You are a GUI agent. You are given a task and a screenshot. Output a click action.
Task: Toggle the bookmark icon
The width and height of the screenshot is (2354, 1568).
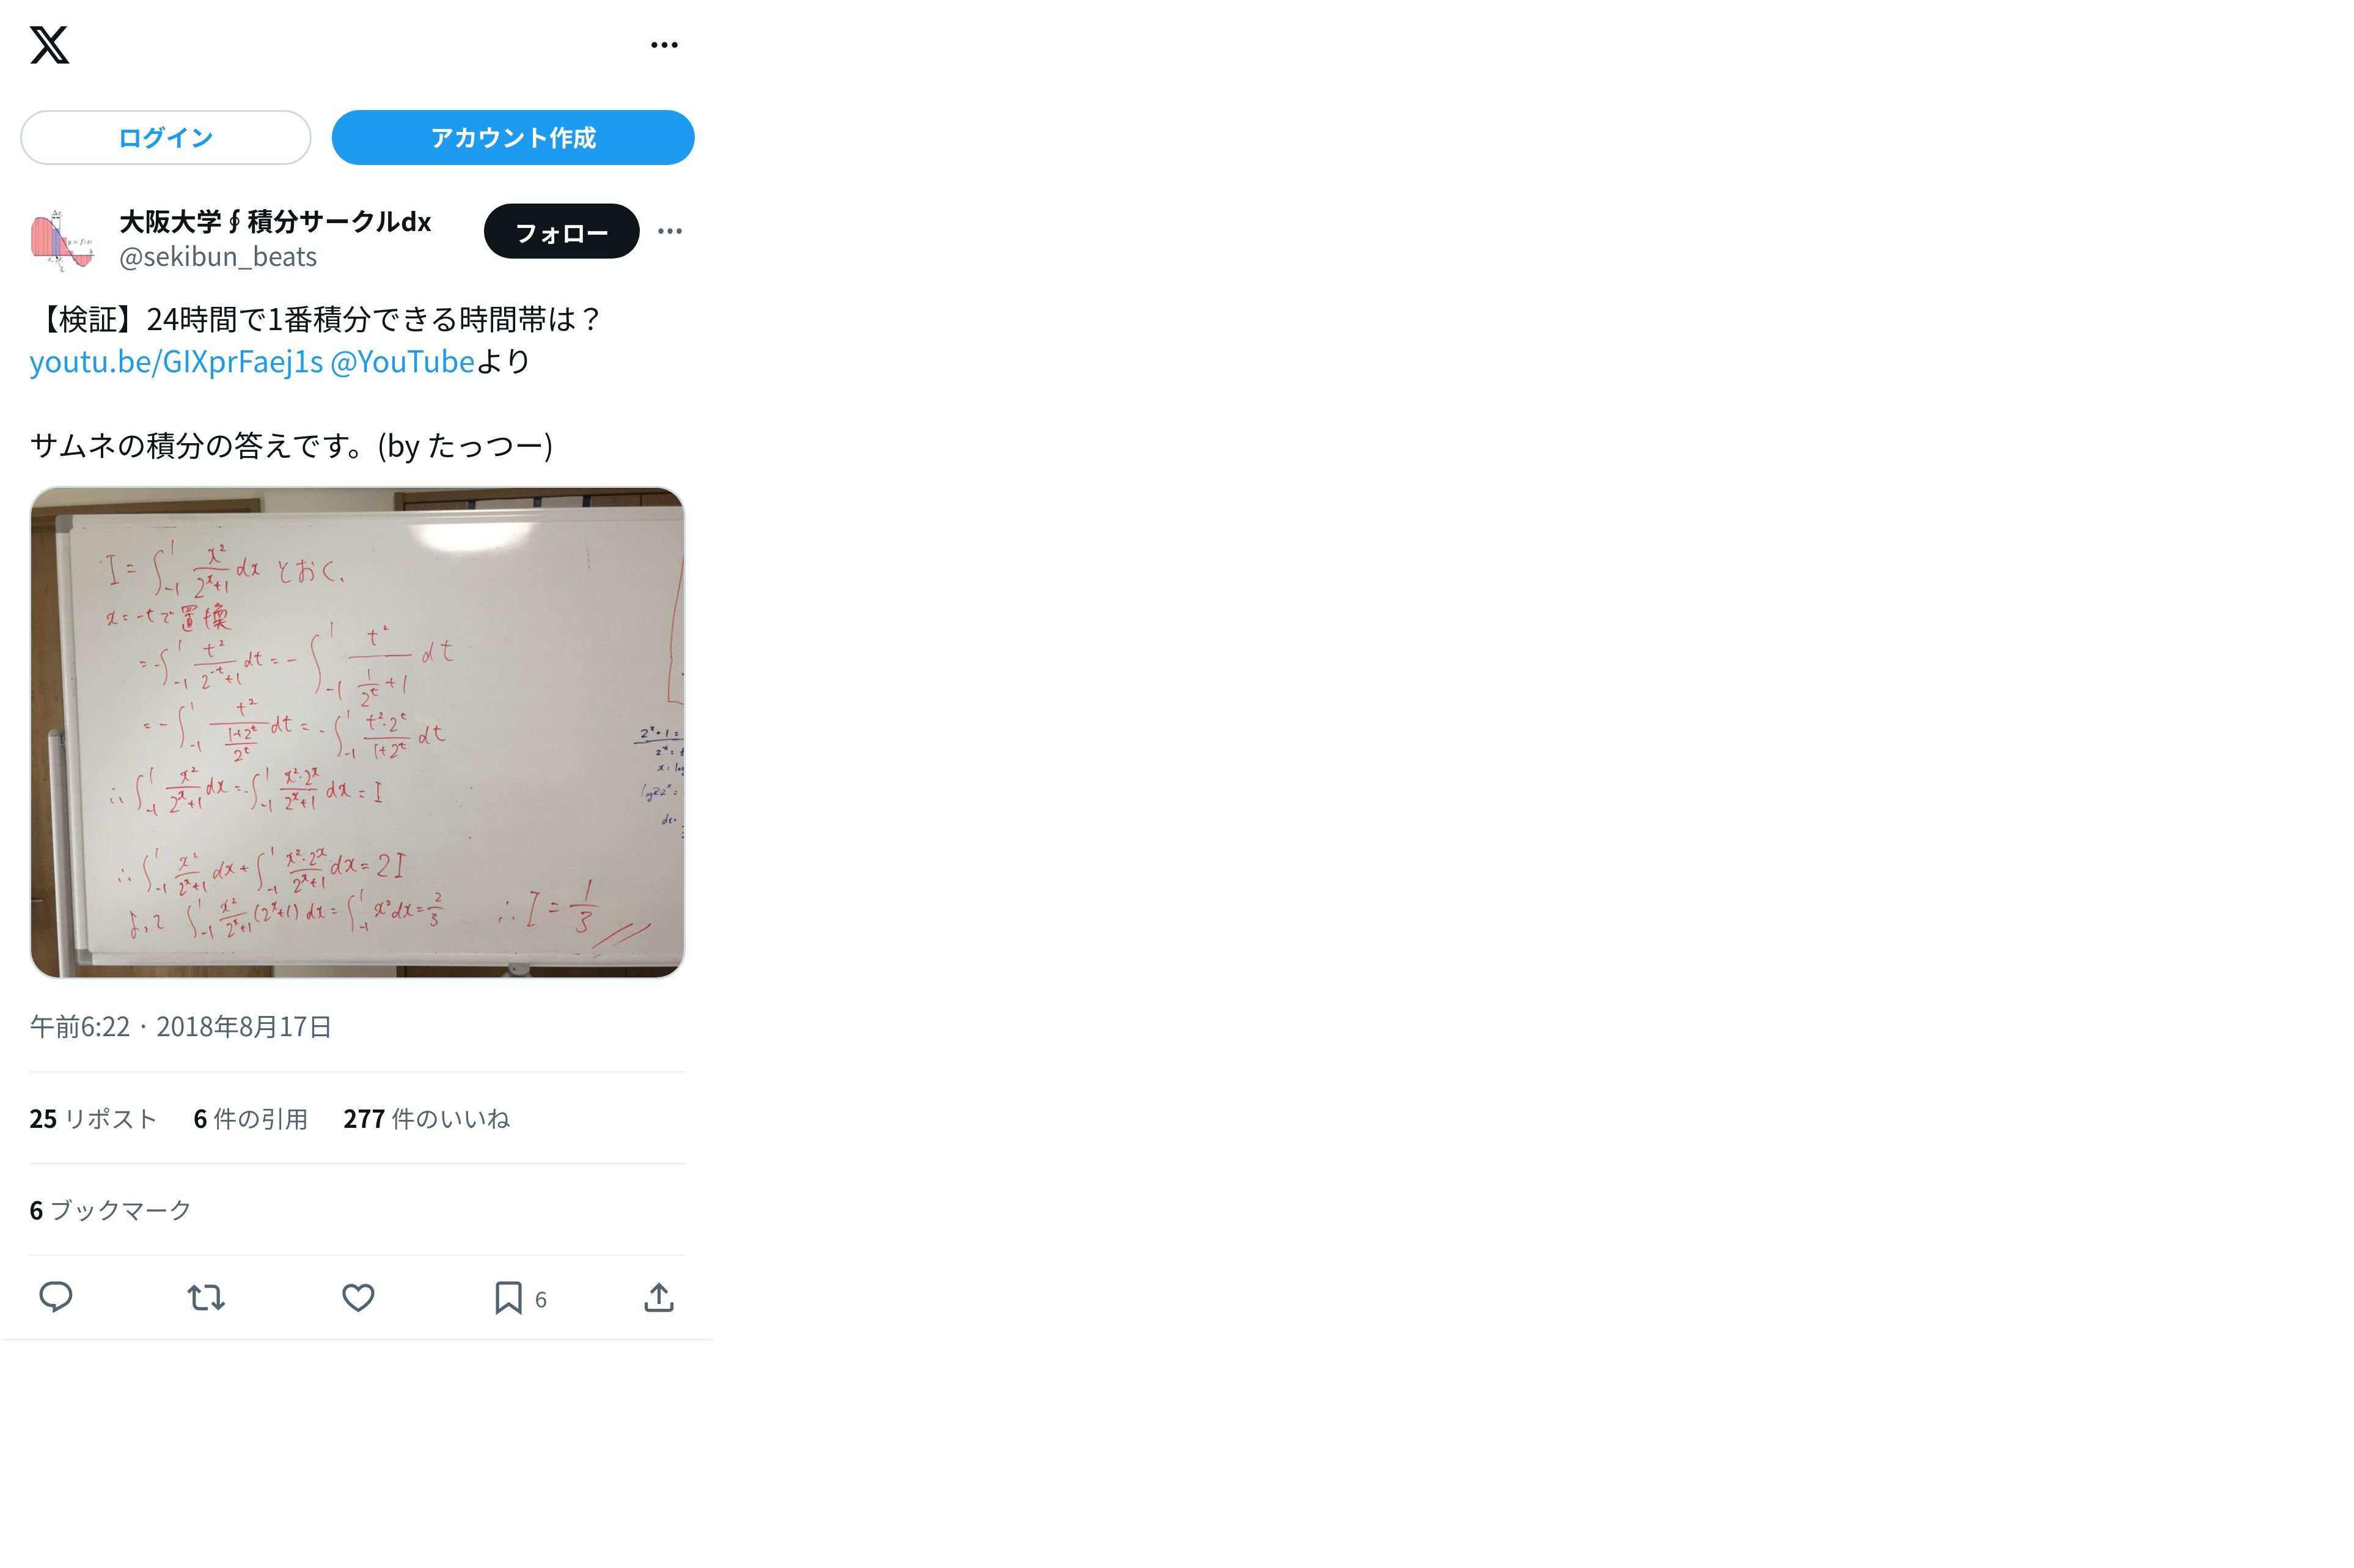(509, 1298)
